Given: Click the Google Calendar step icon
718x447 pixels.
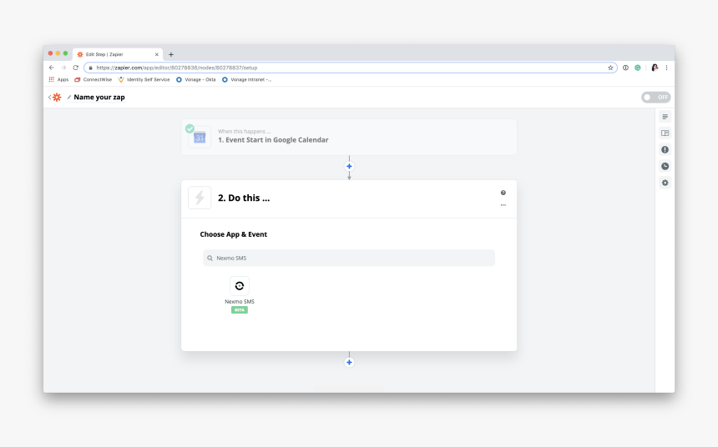Looking at the screenshot, I should pyautogui.click(x=200, y=138).
